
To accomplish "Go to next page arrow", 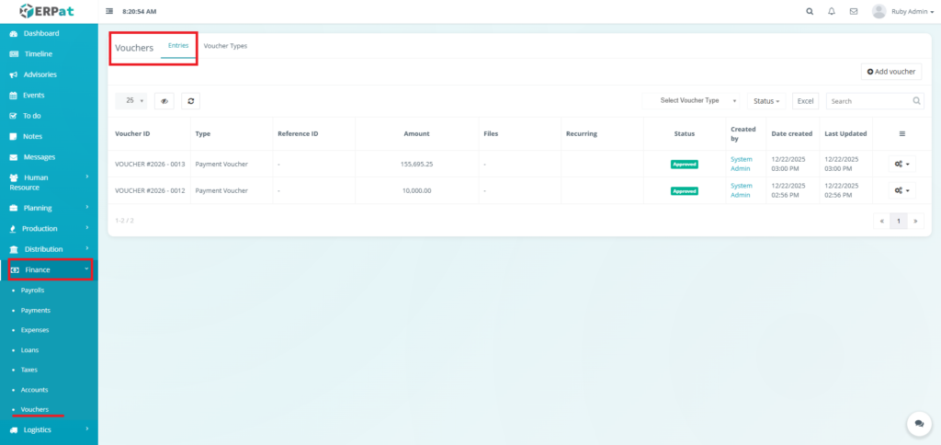I will click(x=915, y=221).
